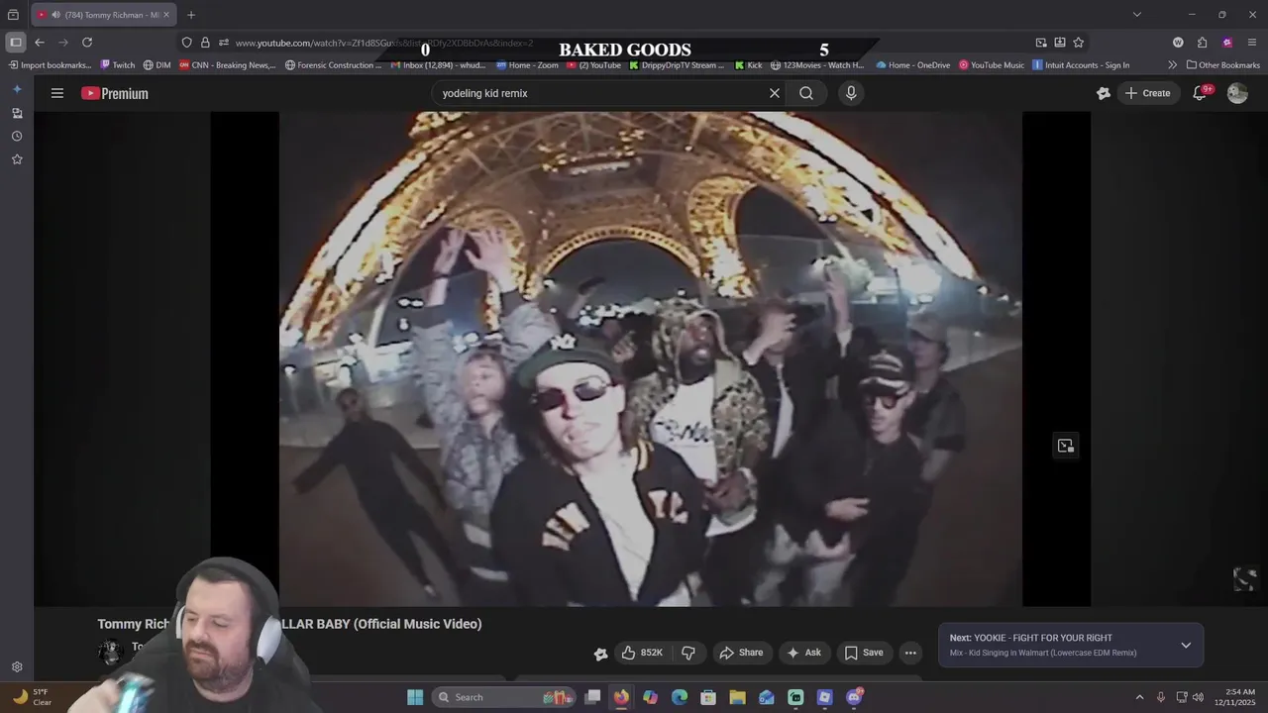The height and width of the screenshot is (713, 1268).
Task: Open the Forensic Construction bookmark
Action: 333,65
